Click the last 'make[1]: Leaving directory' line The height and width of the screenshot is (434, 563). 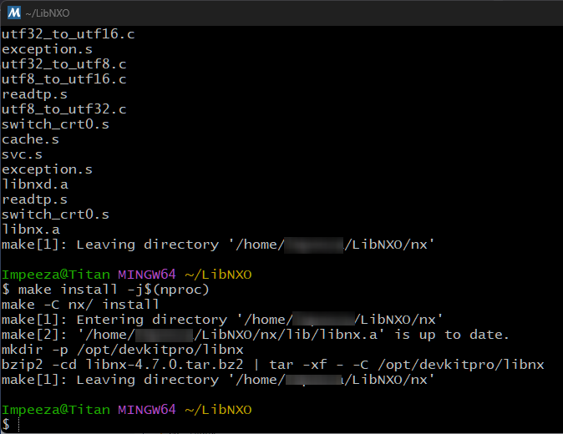pos(218,381)
